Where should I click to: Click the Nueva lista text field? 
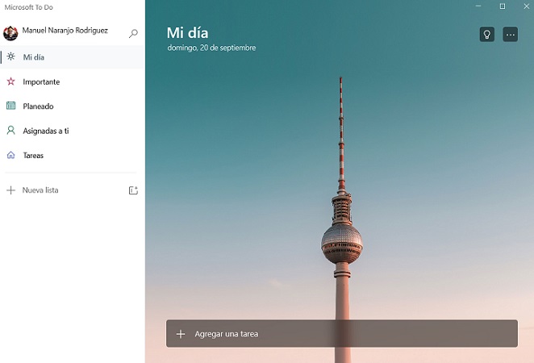coord(40,190)
